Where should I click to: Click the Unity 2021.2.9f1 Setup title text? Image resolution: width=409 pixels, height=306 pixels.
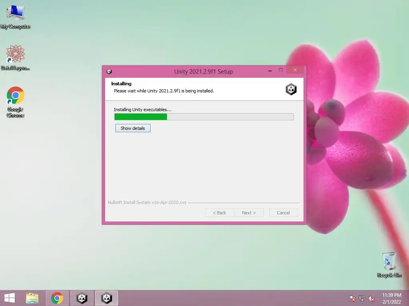[203, 72]
